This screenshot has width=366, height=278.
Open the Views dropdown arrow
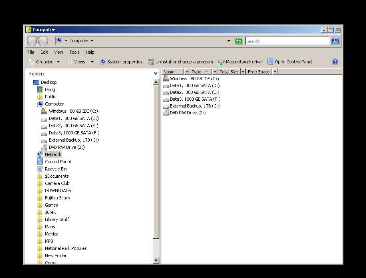(92, 62)
